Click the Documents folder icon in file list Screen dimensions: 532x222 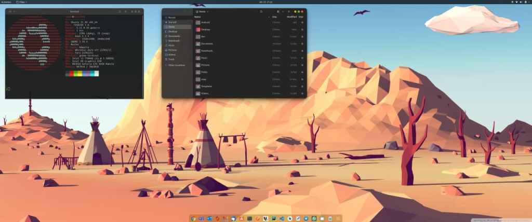point(198,44)
